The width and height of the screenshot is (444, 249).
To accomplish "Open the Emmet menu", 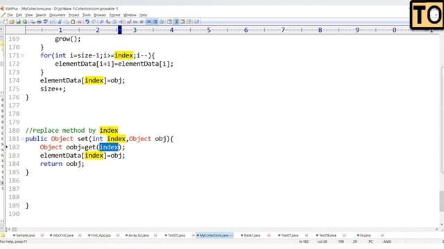I will pyautogui.click(x=114, y=15).
